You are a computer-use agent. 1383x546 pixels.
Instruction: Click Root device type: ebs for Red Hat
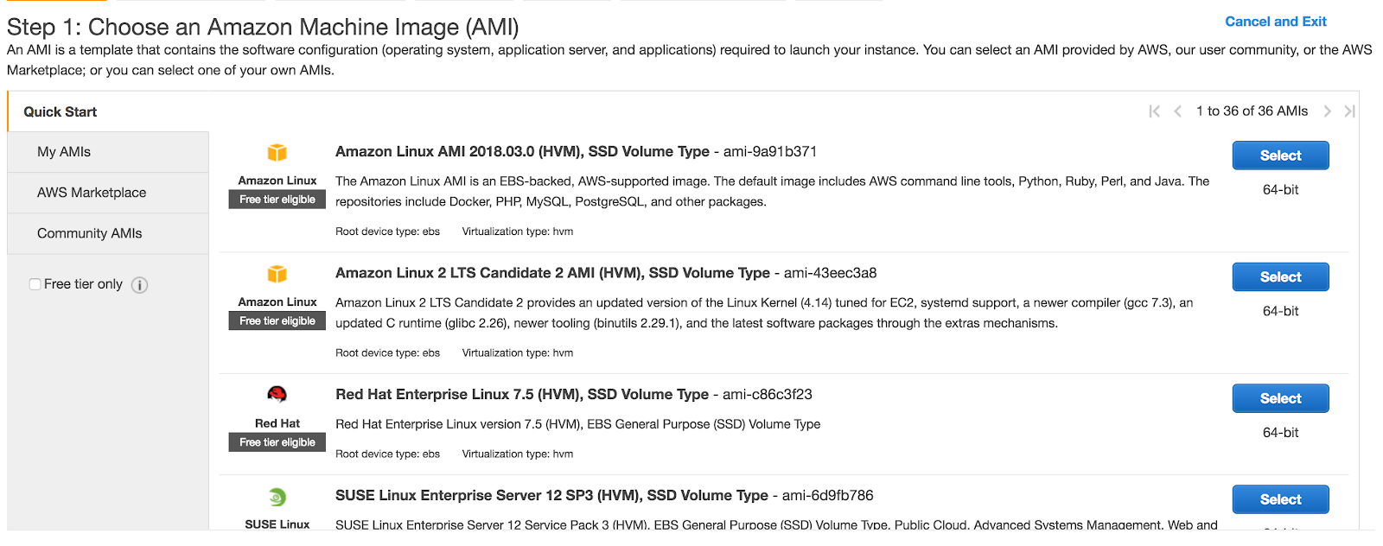(387, 454)
